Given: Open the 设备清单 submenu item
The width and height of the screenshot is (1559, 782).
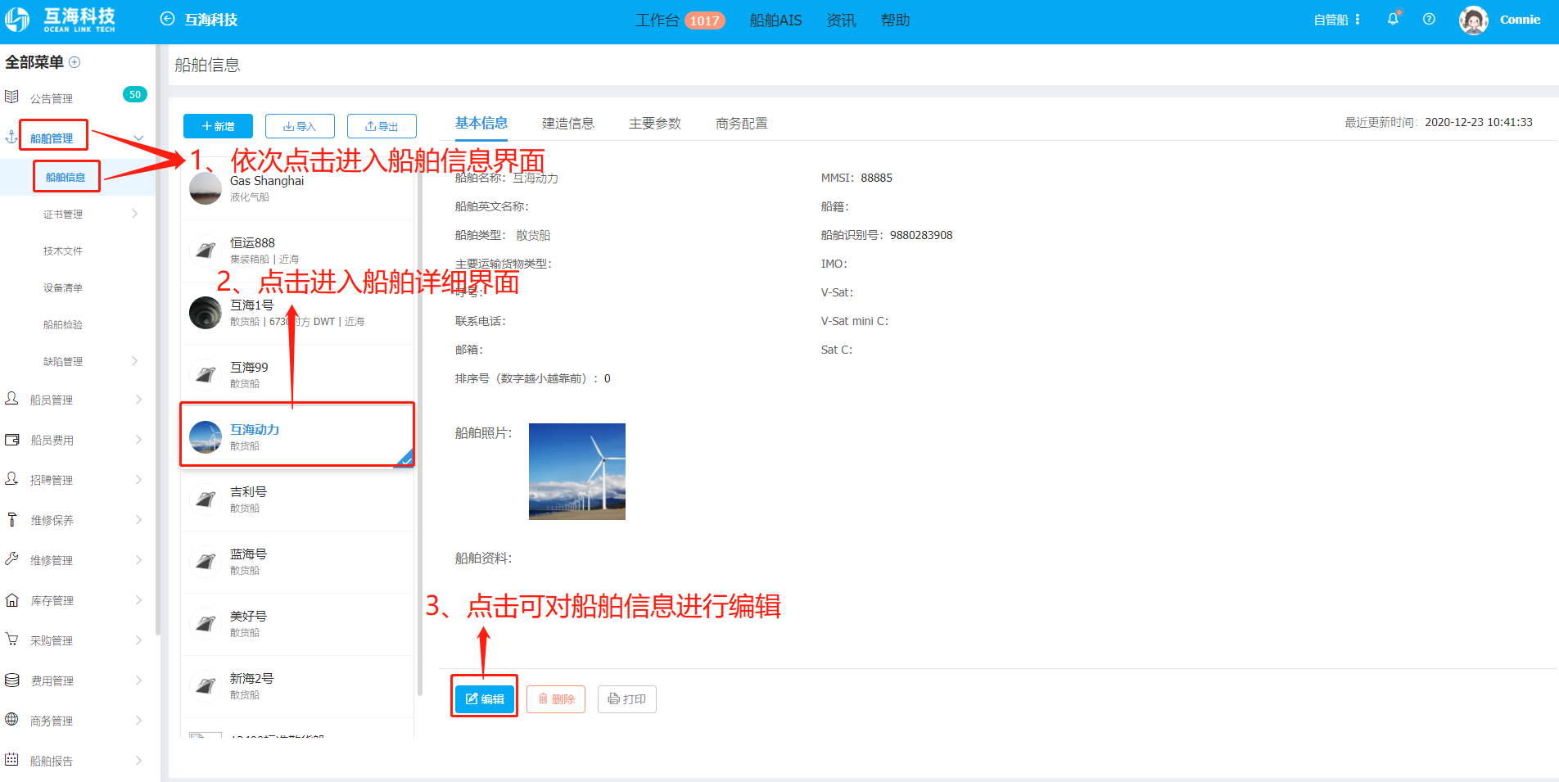Looking at the screenshot, I should click(63, 287).
